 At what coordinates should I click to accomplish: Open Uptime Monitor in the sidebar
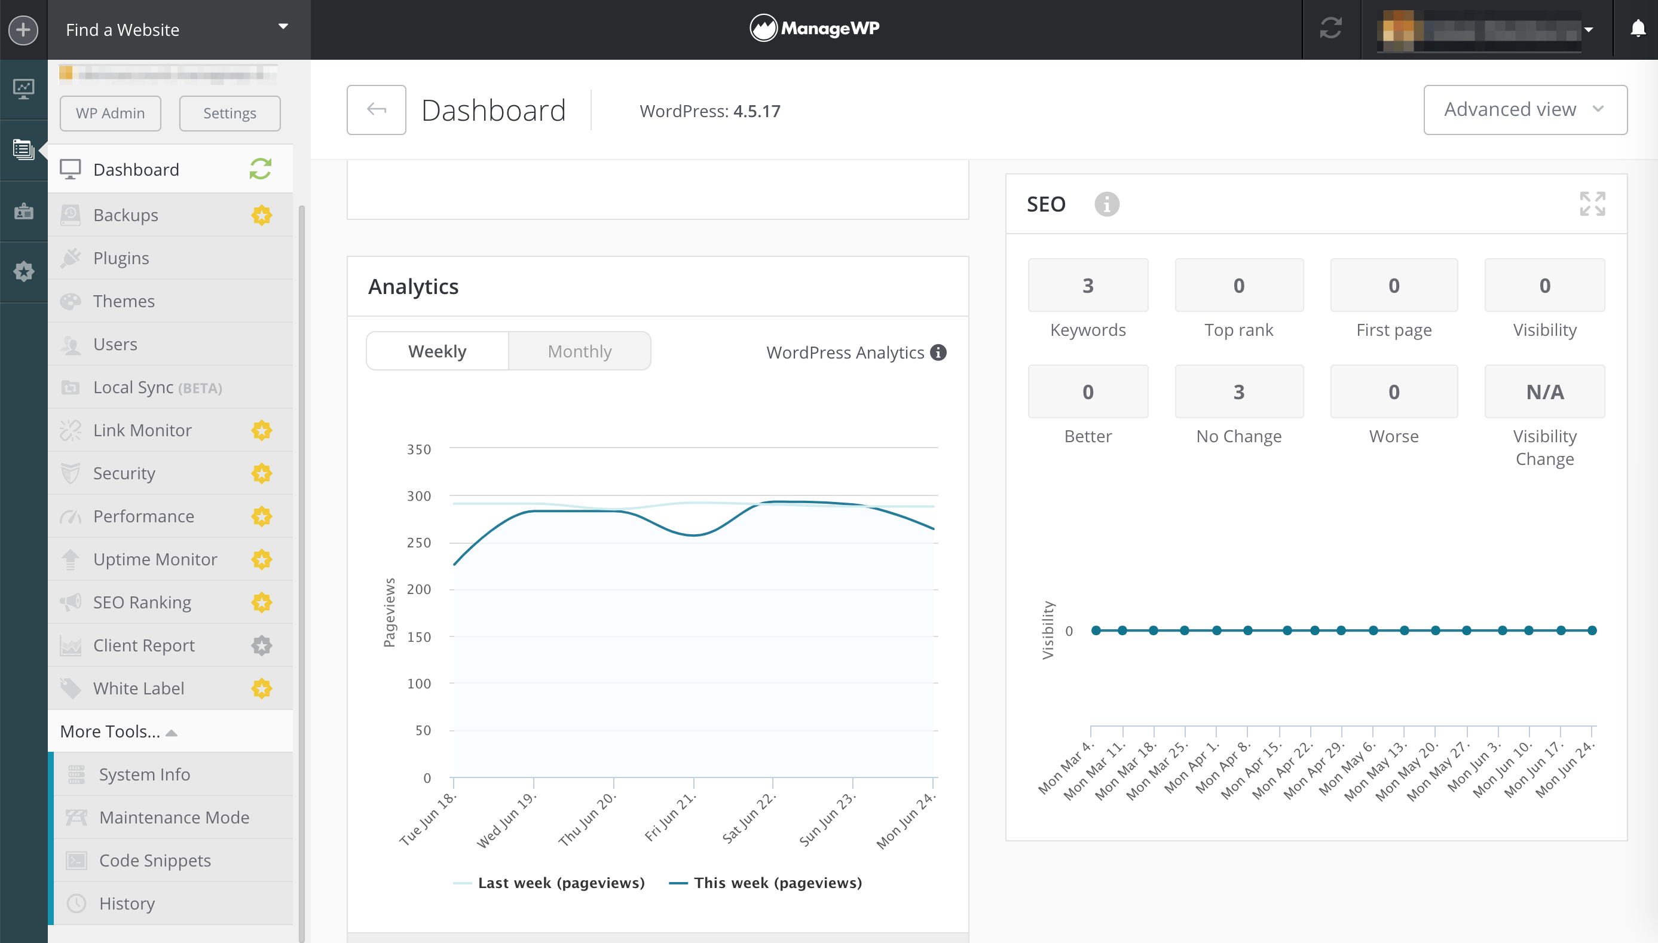coord(170,559)
